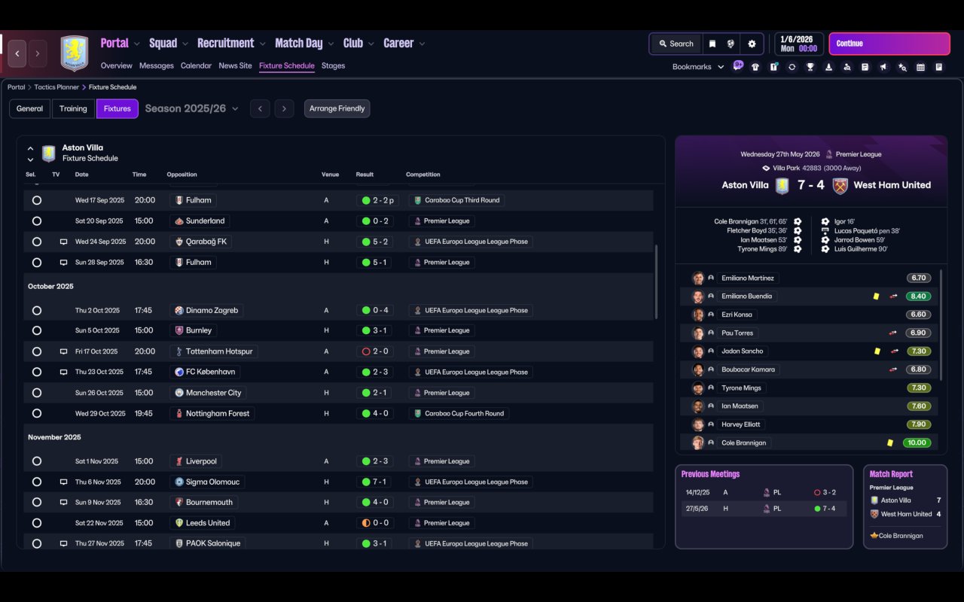Select the Burnley fixture radio button
Image resolution: width=964 pixels, height=602 pixels.
tap(37, 331)
